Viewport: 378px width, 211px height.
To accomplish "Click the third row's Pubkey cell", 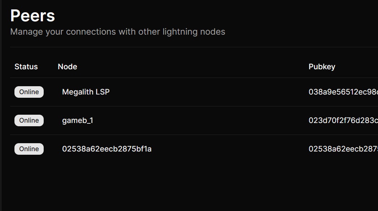I will (x=343, y=149).
